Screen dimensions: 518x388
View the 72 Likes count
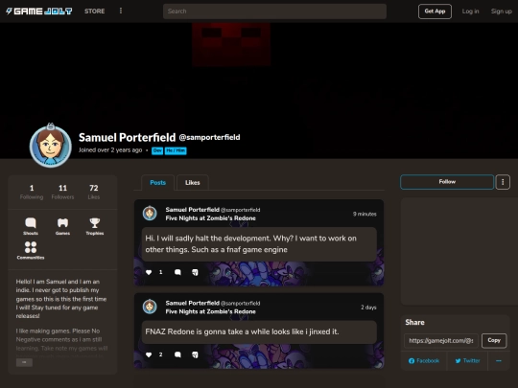point(94,192)
